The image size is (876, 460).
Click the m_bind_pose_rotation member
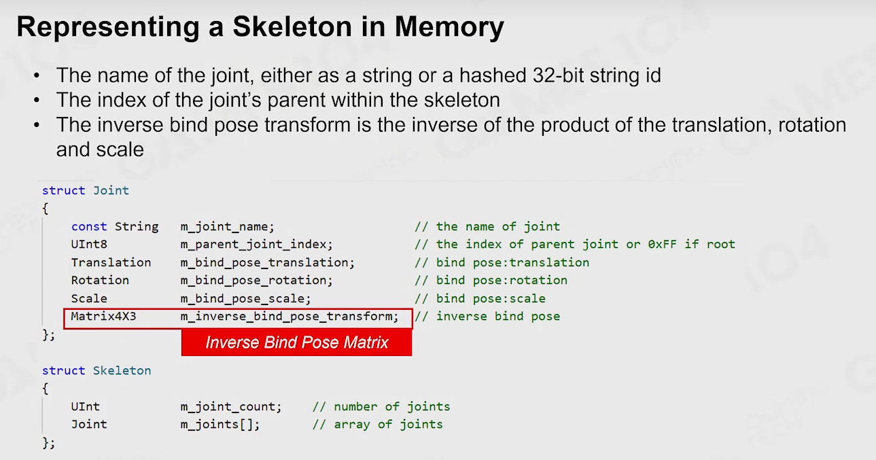(x=257, y=280)
